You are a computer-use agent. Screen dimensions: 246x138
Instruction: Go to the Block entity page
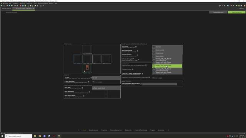tap(128, 130)
